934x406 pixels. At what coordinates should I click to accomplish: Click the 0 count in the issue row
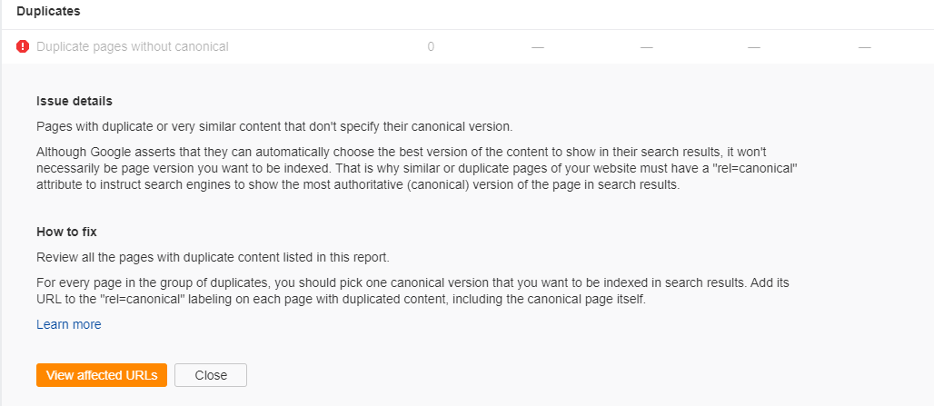coord(431,46)
